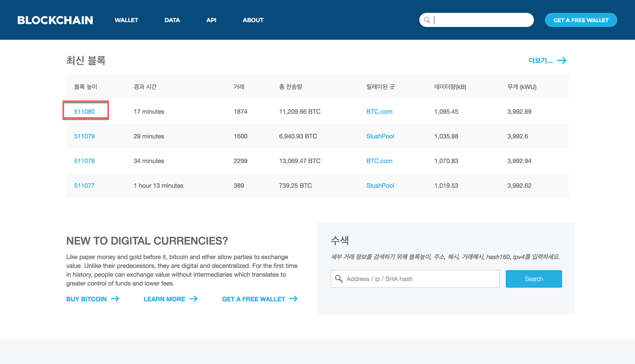
Task: Open the 더보기... link
Action: (x=541, y=60)
